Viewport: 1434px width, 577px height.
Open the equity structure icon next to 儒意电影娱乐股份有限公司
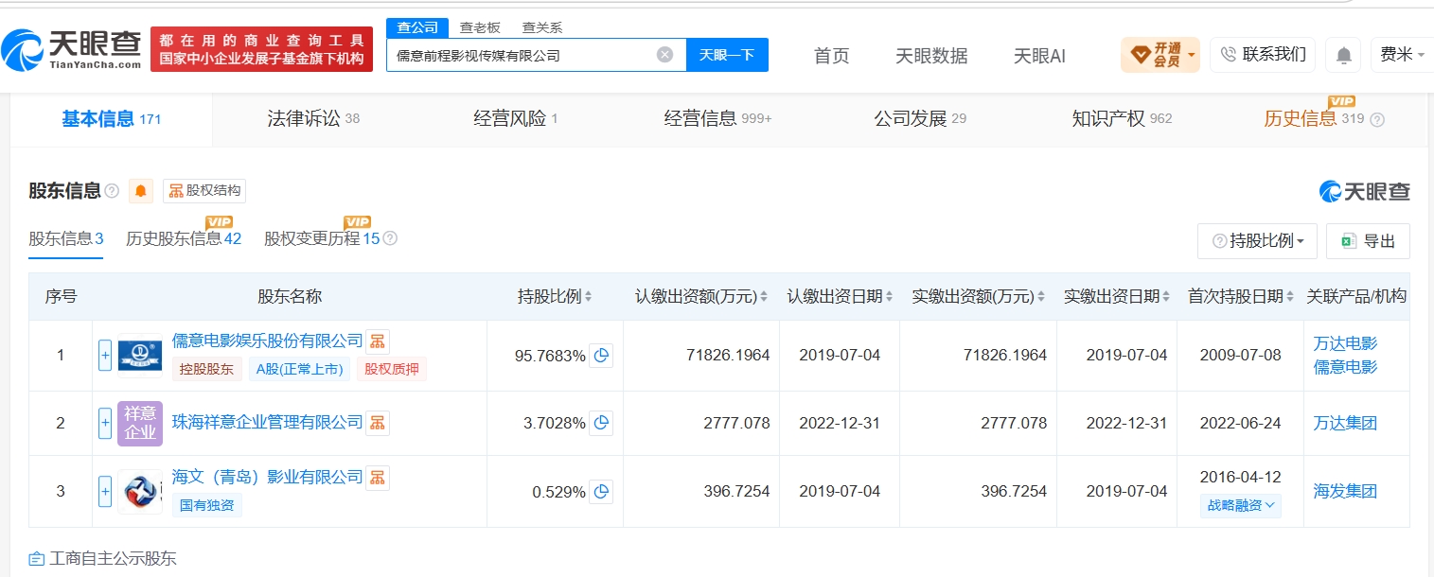coord(378,341)
